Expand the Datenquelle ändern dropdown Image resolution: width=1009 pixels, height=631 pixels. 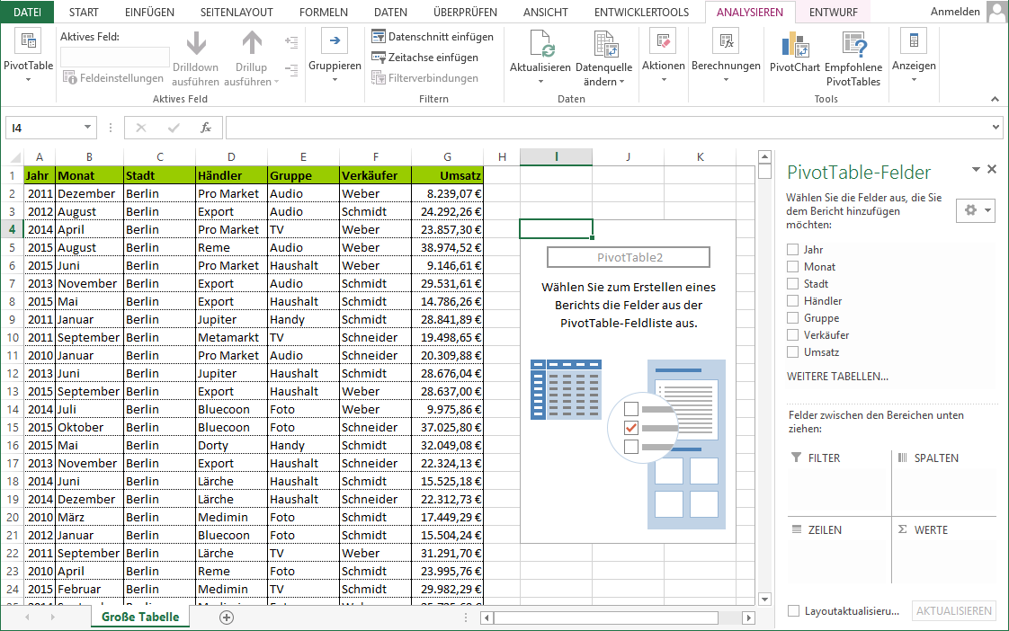click(x=621, y=82)
